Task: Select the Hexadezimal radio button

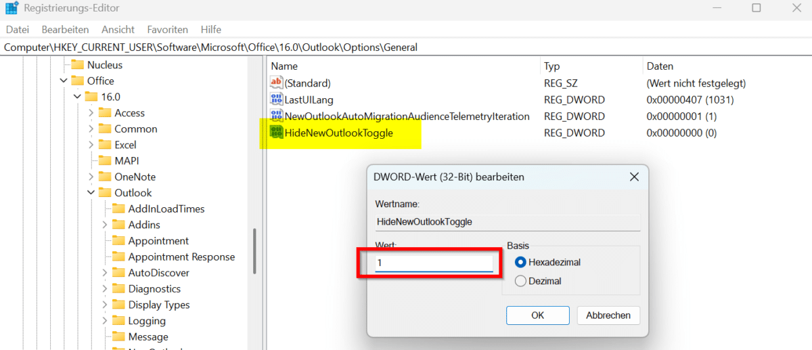Action: coord(520,262)
